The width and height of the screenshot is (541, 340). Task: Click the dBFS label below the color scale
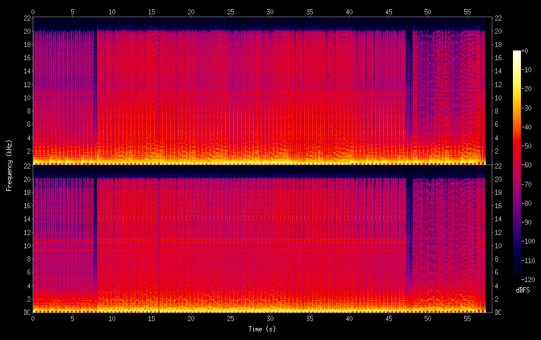523,291
